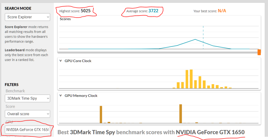Screen dimensions: 268x140
Task: Select tallest yellow bar in GPU Core Clock
Action: pos(191,79)
